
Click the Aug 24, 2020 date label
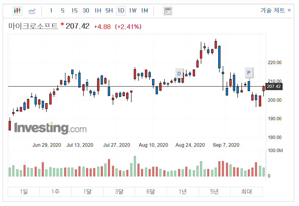point(190,145)
